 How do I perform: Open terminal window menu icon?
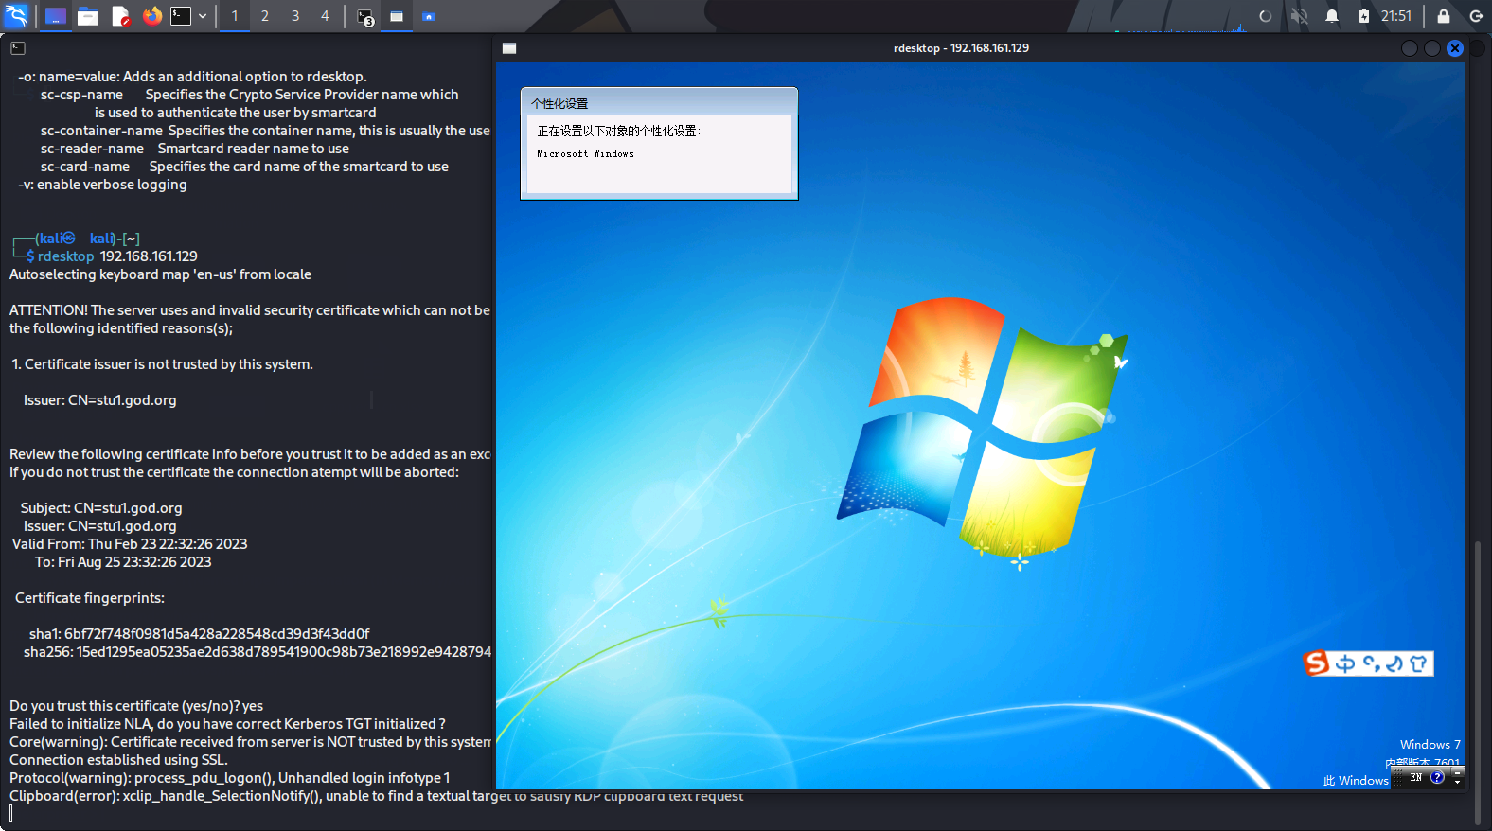[18, 47]
